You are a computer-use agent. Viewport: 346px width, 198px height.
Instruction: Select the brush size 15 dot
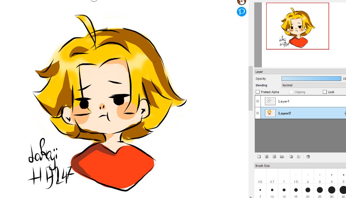pos(296,190)
